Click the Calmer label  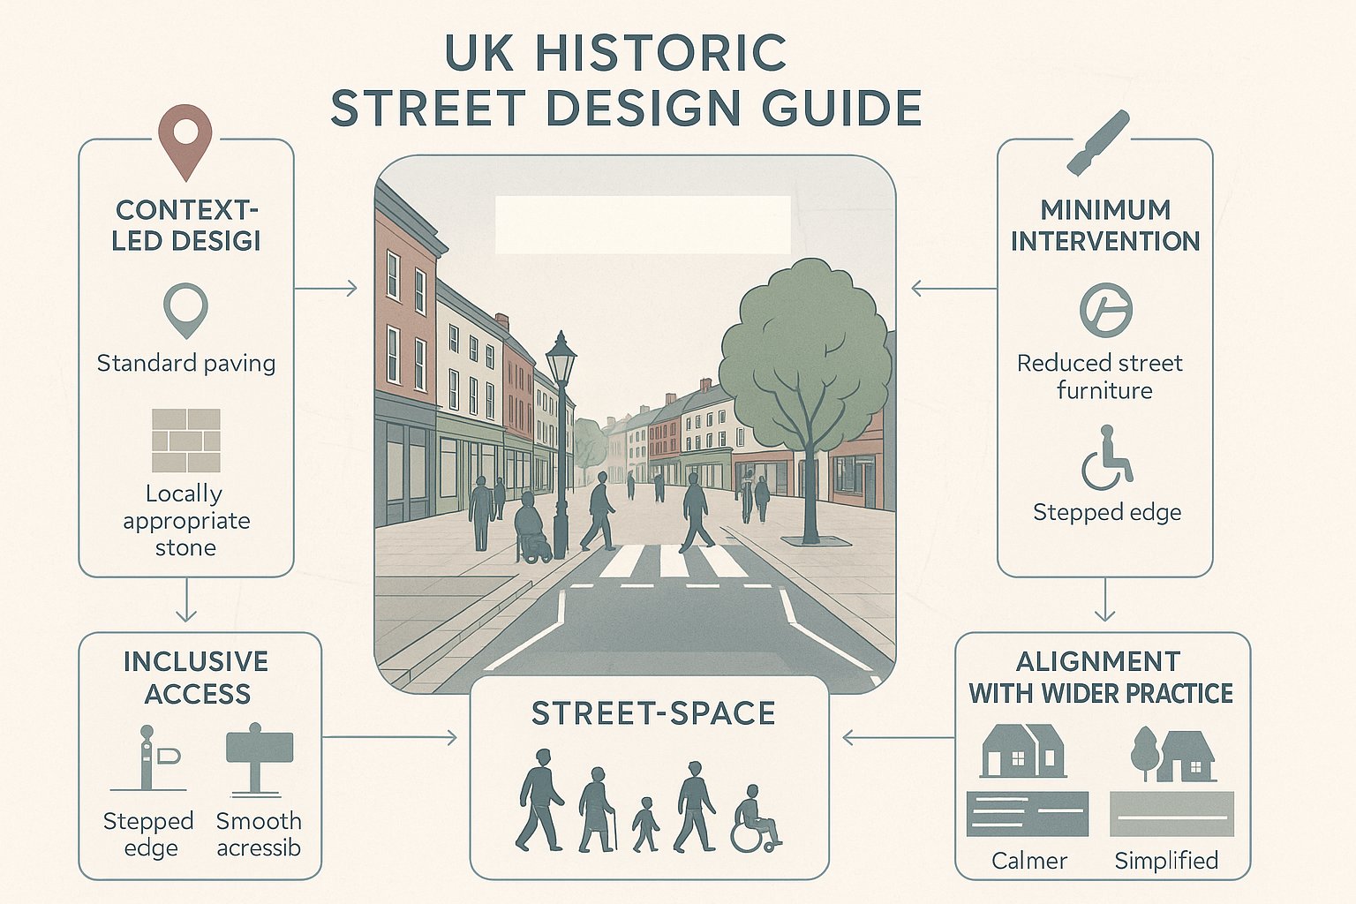[x=1029, y=861]
